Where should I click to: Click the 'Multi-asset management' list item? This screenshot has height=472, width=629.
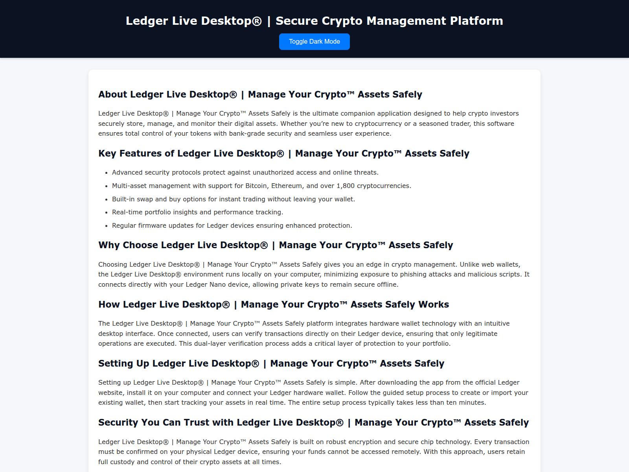tap(261, 186)
